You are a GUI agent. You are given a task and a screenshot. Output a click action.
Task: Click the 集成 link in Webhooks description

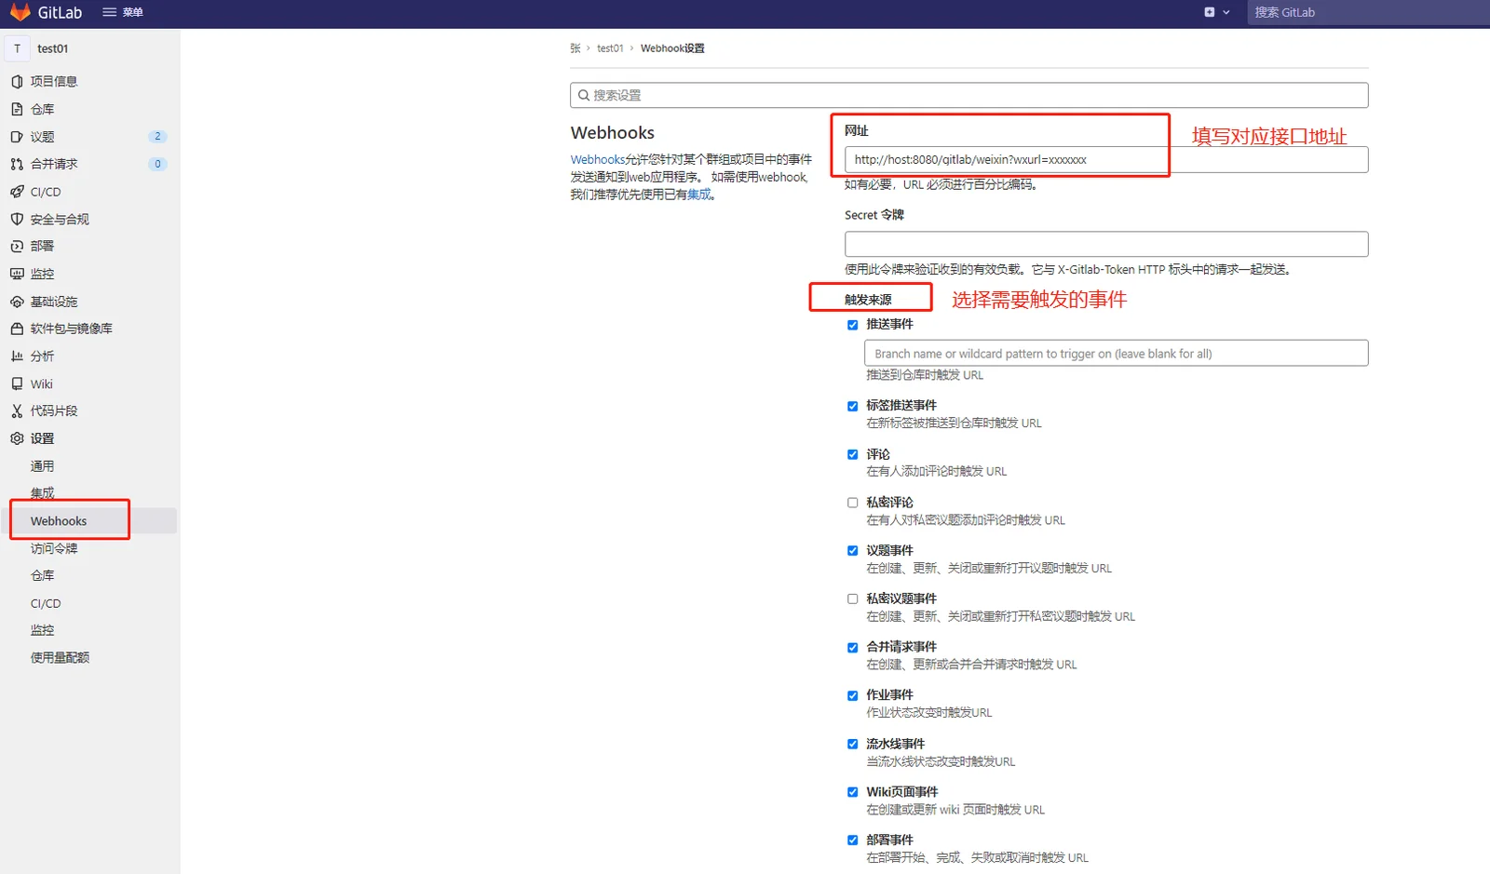point(698,195)
